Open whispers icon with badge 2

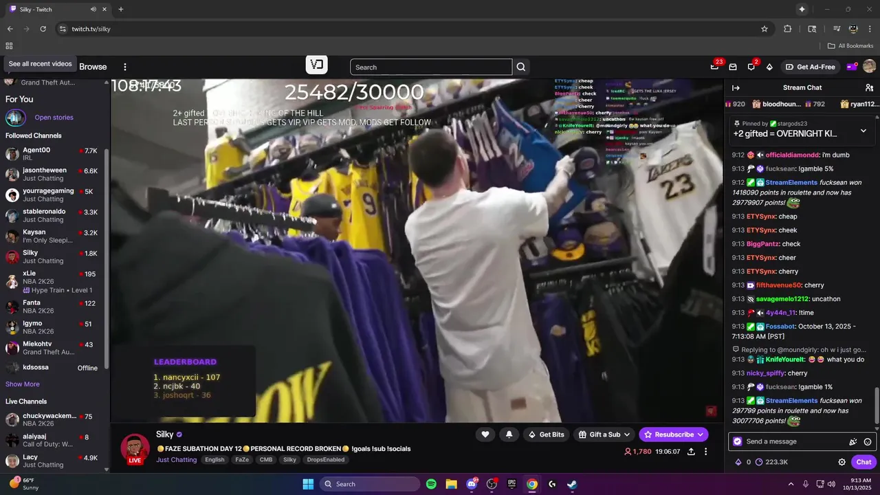pyautogui.click(x=751, y=67)
